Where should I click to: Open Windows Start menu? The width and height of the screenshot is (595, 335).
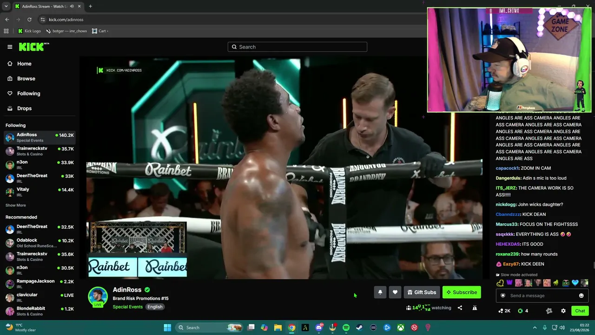(167, 328)
